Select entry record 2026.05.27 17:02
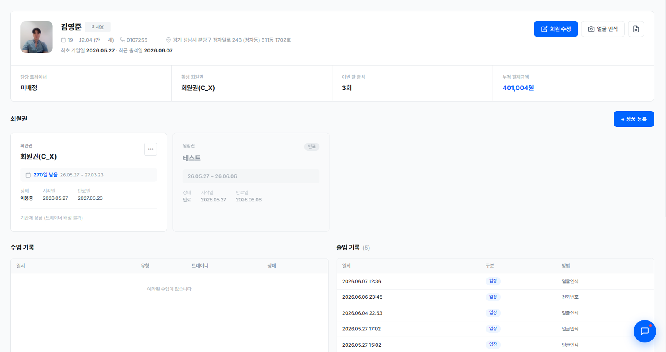The width and height of the screenshot is (666, 352). click(x=495, y=329)
